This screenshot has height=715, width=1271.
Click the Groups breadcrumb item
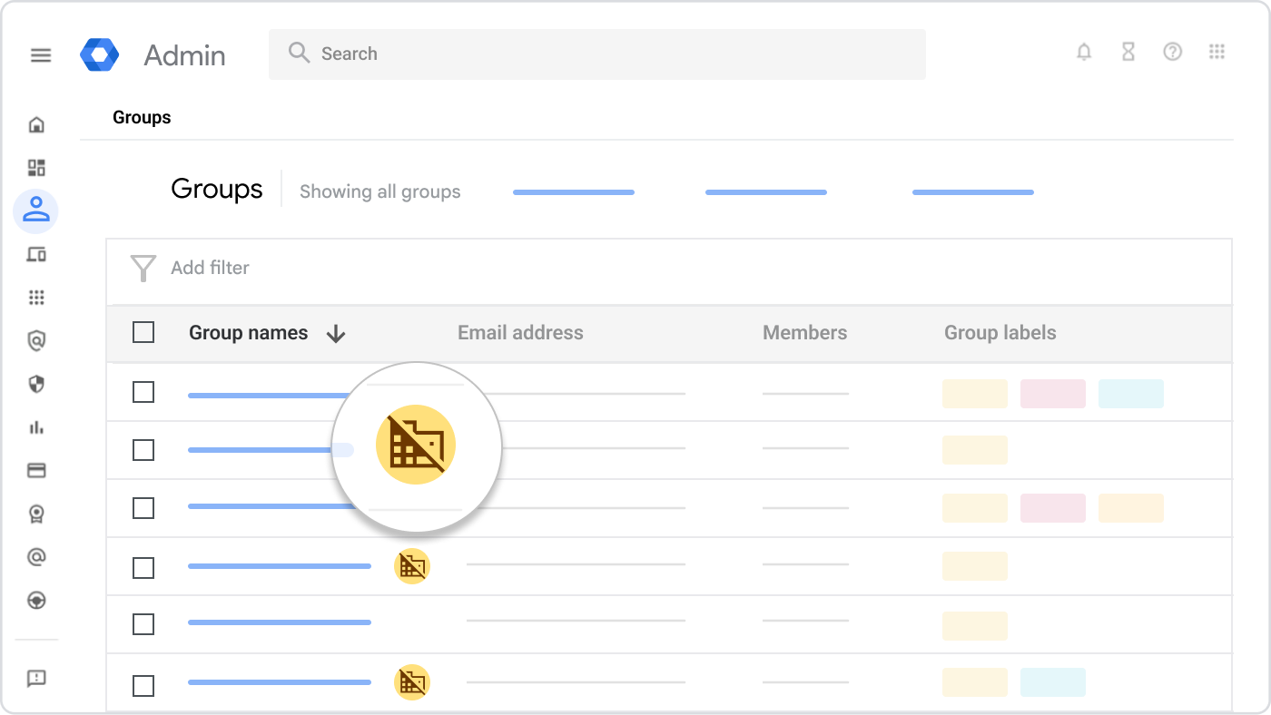pos(142,117)
